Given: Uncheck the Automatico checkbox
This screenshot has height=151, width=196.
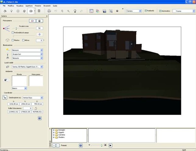Looking at the screenshot, I should coord(161,11).
